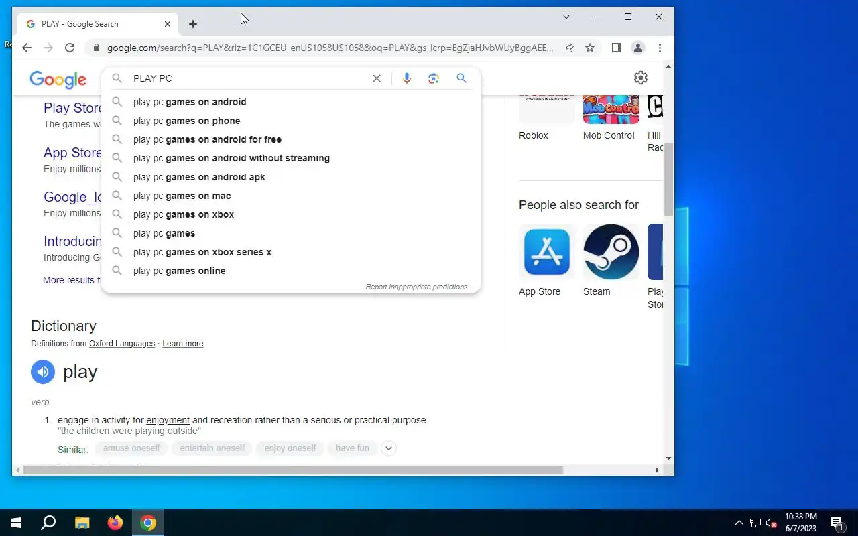Click the search box containing PLAY PC
This screenshot has width=858, height=536.
click(248, 78)
